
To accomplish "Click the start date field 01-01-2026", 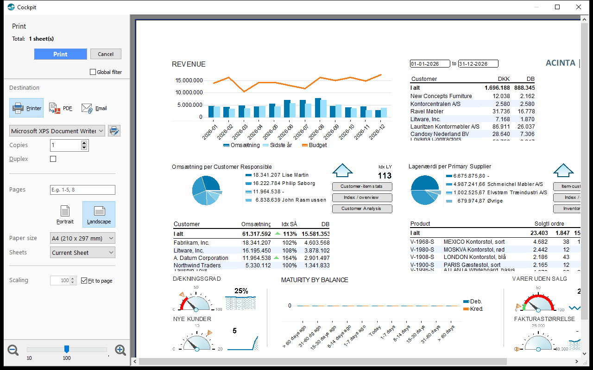I will click(430, 64).
